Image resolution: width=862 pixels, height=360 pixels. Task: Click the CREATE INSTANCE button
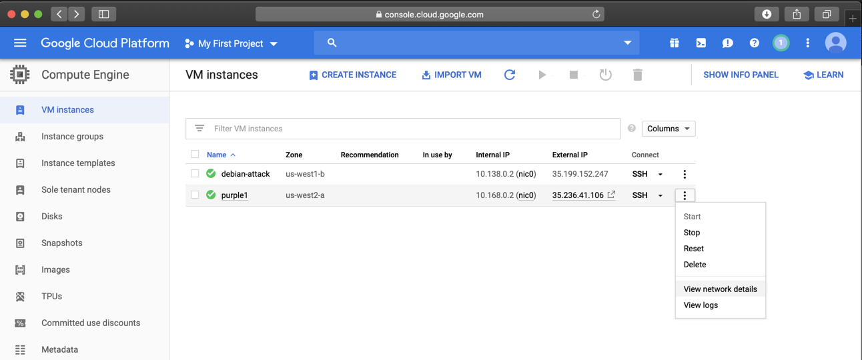click(353, 75)
